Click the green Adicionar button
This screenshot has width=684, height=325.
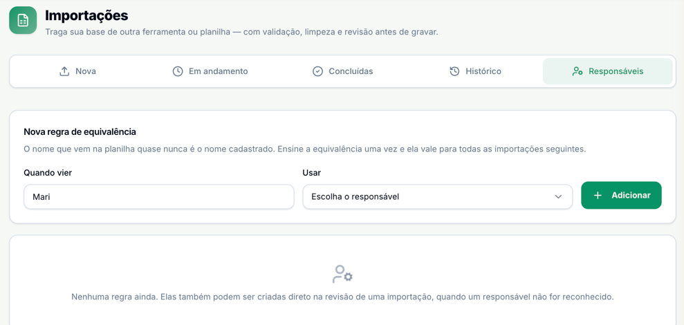[621, 196]
